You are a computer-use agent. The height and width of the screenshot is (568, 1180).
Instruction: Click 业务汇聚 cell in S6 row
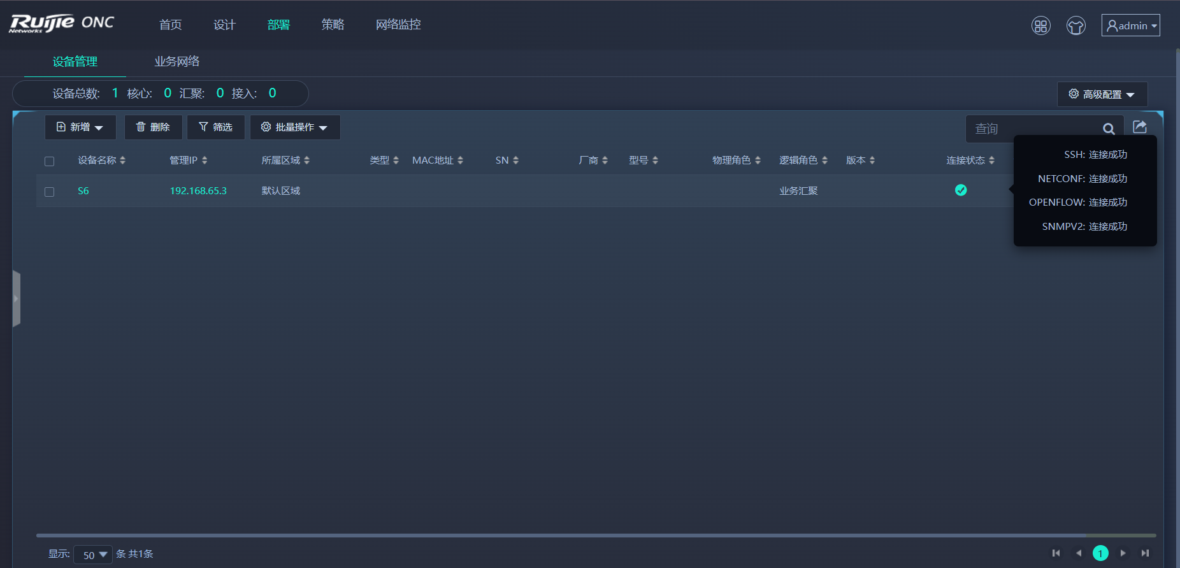[x=798, y=191]
